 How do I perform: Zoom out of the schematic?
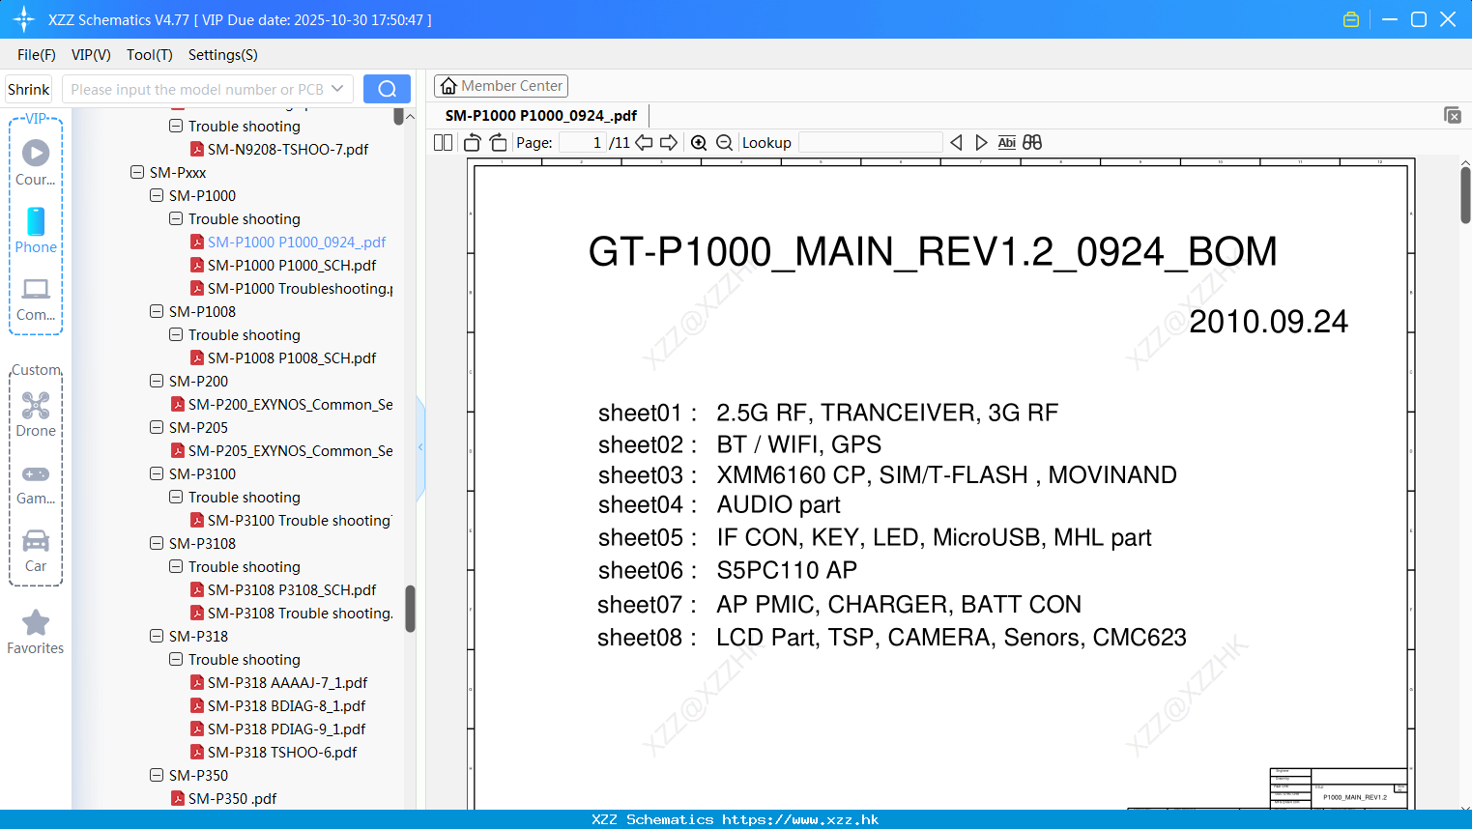tap(725, 142)
